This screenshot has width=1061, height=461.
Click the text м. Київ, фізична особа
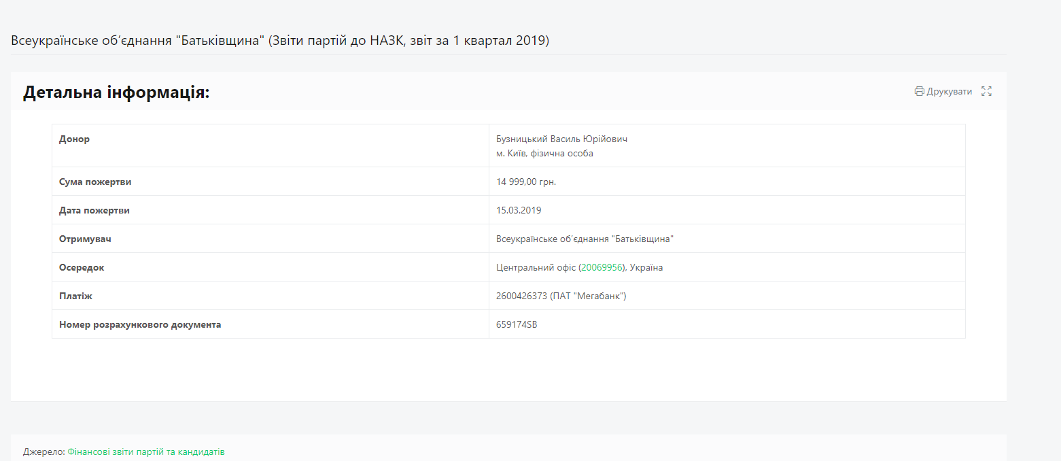pos(545,154)
